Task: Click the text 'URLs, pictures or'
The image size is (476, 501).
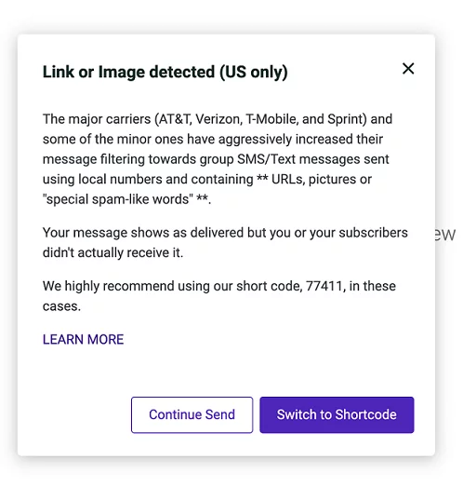Action: [322, 179]
